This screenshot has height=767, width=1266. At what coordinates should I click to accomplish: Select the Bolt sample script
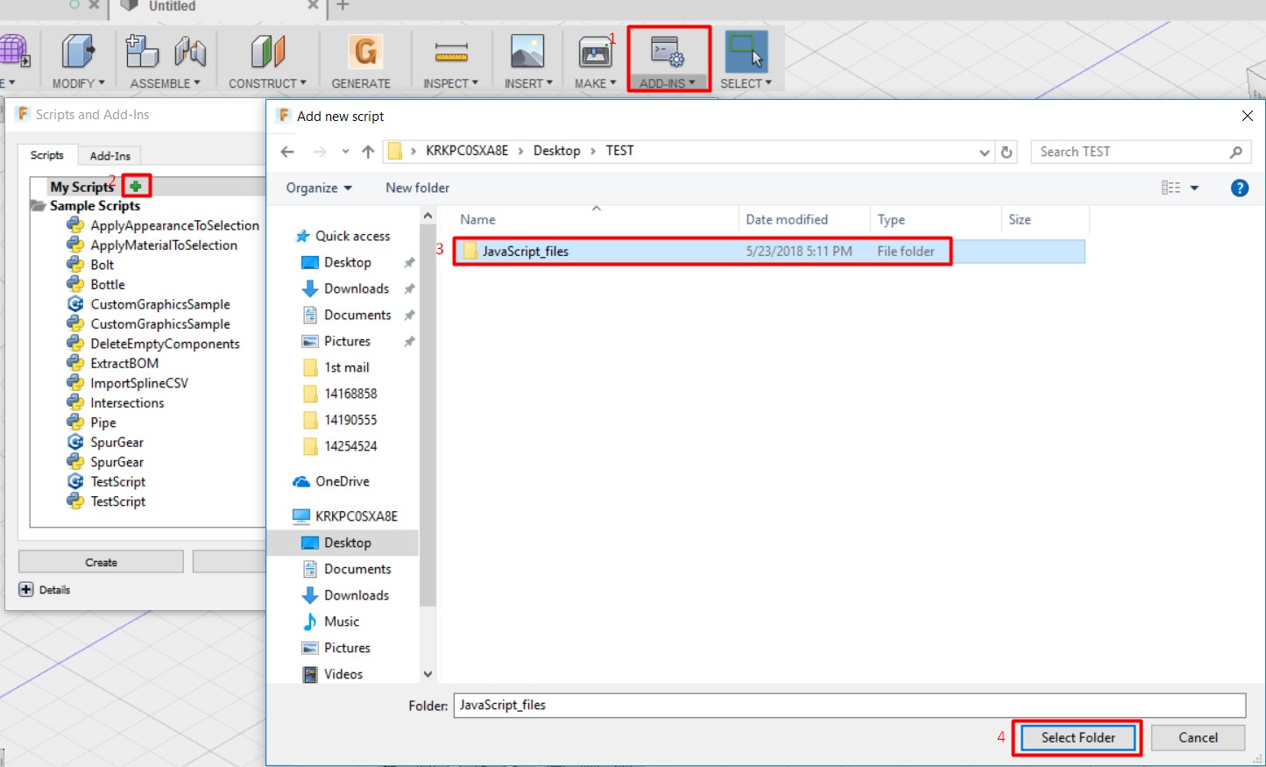pos(103,264)
